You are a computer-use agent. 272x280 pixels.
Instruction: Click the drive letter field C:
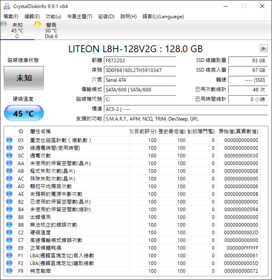coord(140,99)
